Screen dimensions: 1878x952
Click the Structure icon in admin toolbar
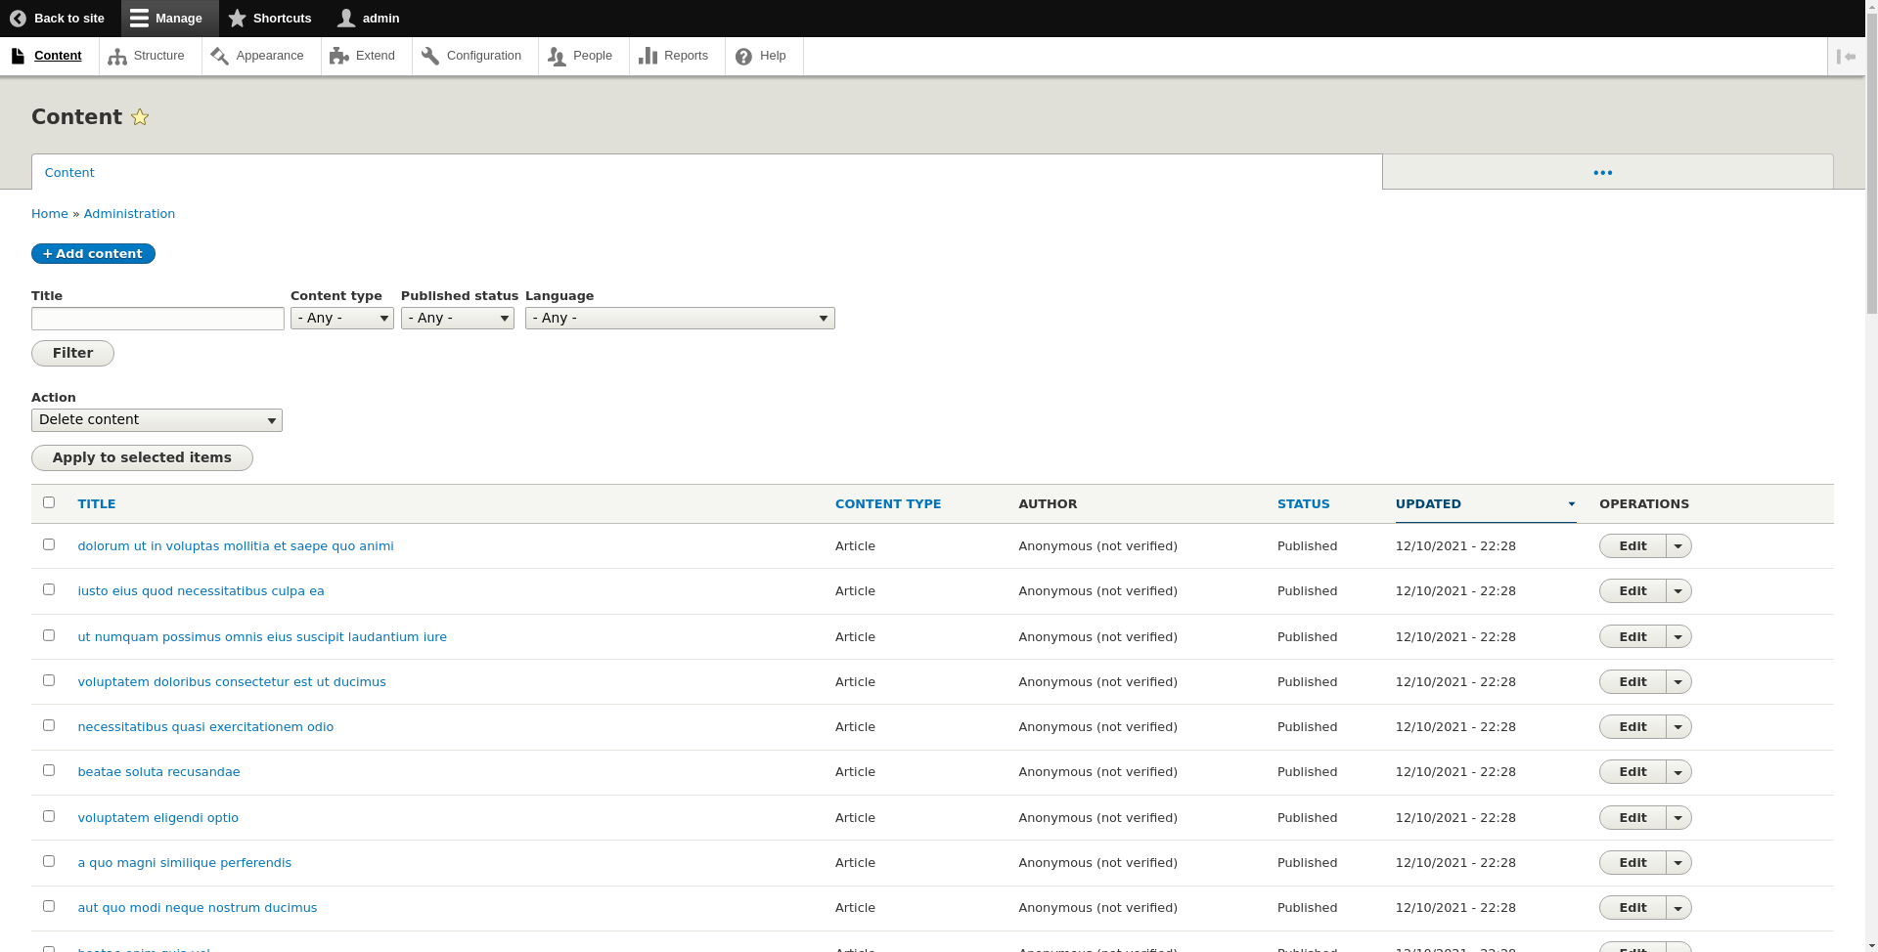117,57
